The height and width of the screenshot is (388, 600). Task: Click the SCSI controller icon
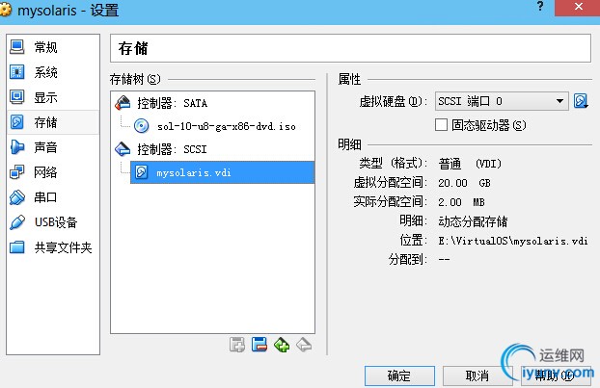[x=123, y=149]
